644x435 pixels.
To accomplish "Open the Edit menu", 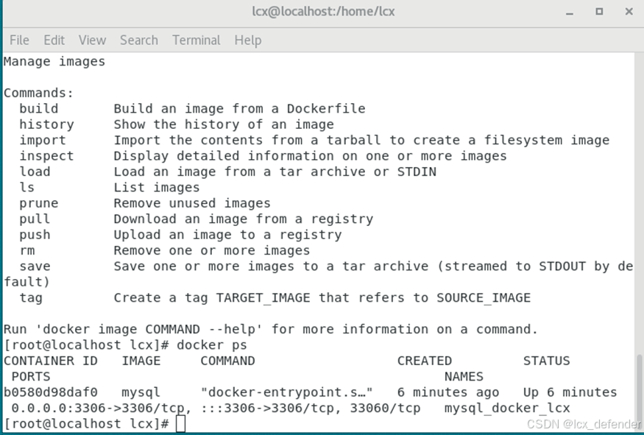I will coord(54,40).
